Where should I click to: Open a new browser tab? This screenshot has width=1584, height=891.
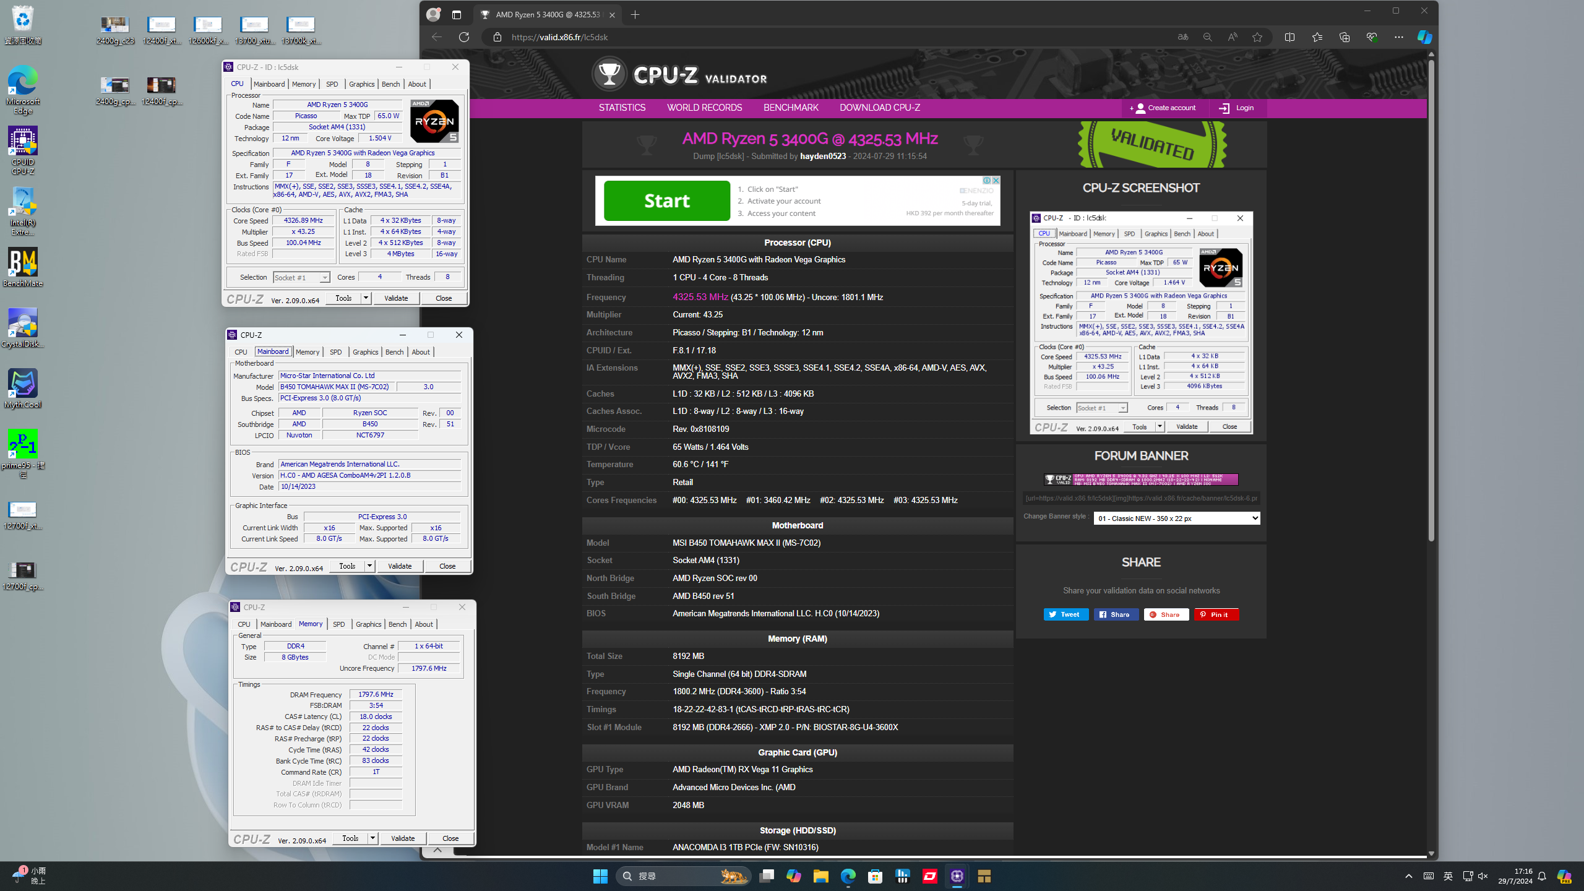tap(635, 15)
